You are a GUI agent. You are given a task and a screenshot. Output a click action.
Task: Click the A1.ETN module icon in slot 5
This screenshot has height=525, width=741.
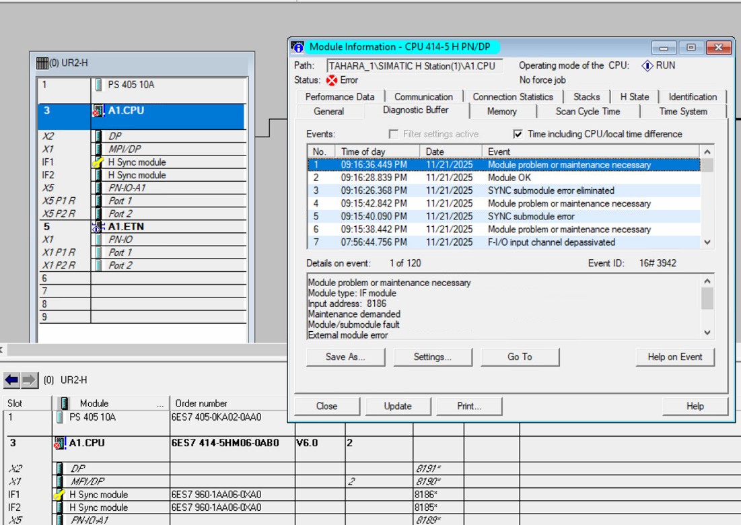pyautogui.click(x=98, y=227)
